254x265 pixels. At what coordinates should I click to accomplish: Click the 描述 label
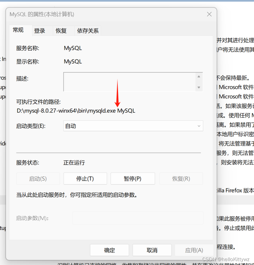tap(22, 79)
